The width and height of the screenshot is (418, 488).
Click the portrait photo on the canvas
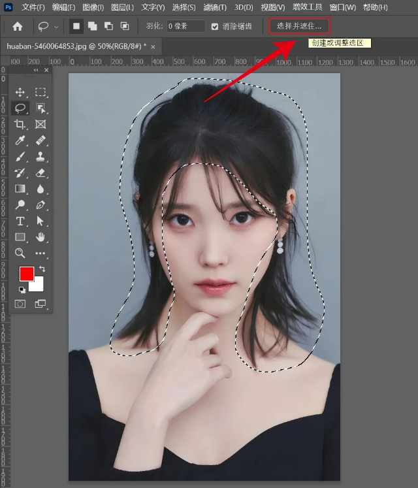[204, 277]
